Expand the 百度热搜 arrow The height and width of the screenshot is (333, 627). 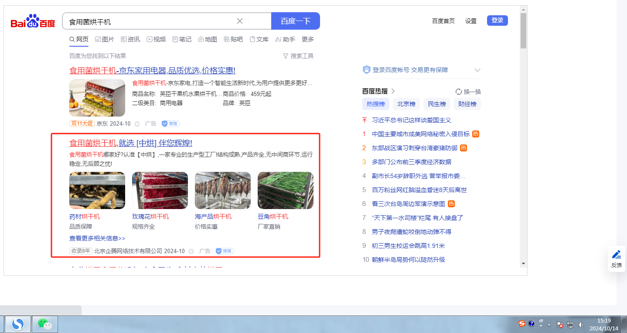click(x=393, y=91)
